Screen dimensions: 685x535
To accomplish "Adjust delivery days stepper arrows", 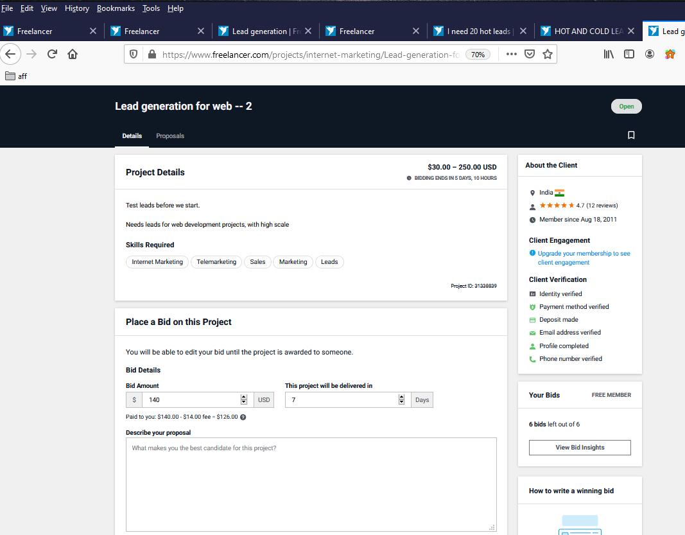I will pos(401,399).
